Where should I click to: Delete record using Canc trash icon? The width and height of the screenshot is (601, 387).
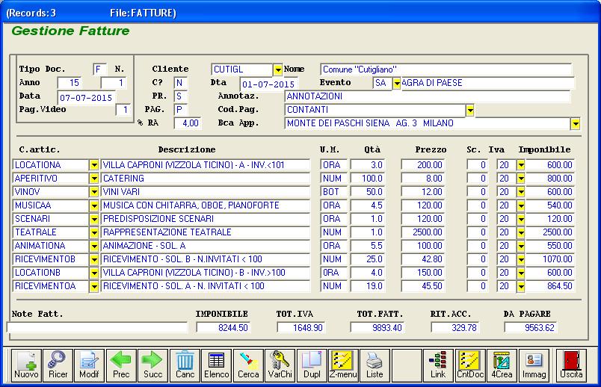pyautogui.click(x=185, y=364)
